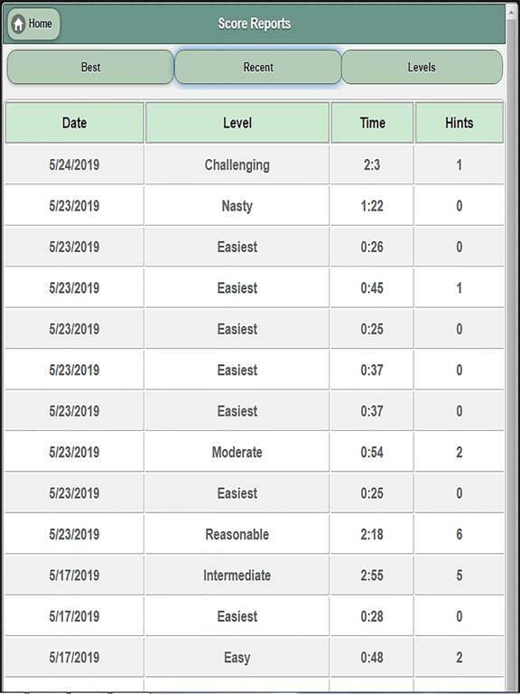Click the Home house icon
Viewport: 520px width, 694px height.
(x=19, y=23)
